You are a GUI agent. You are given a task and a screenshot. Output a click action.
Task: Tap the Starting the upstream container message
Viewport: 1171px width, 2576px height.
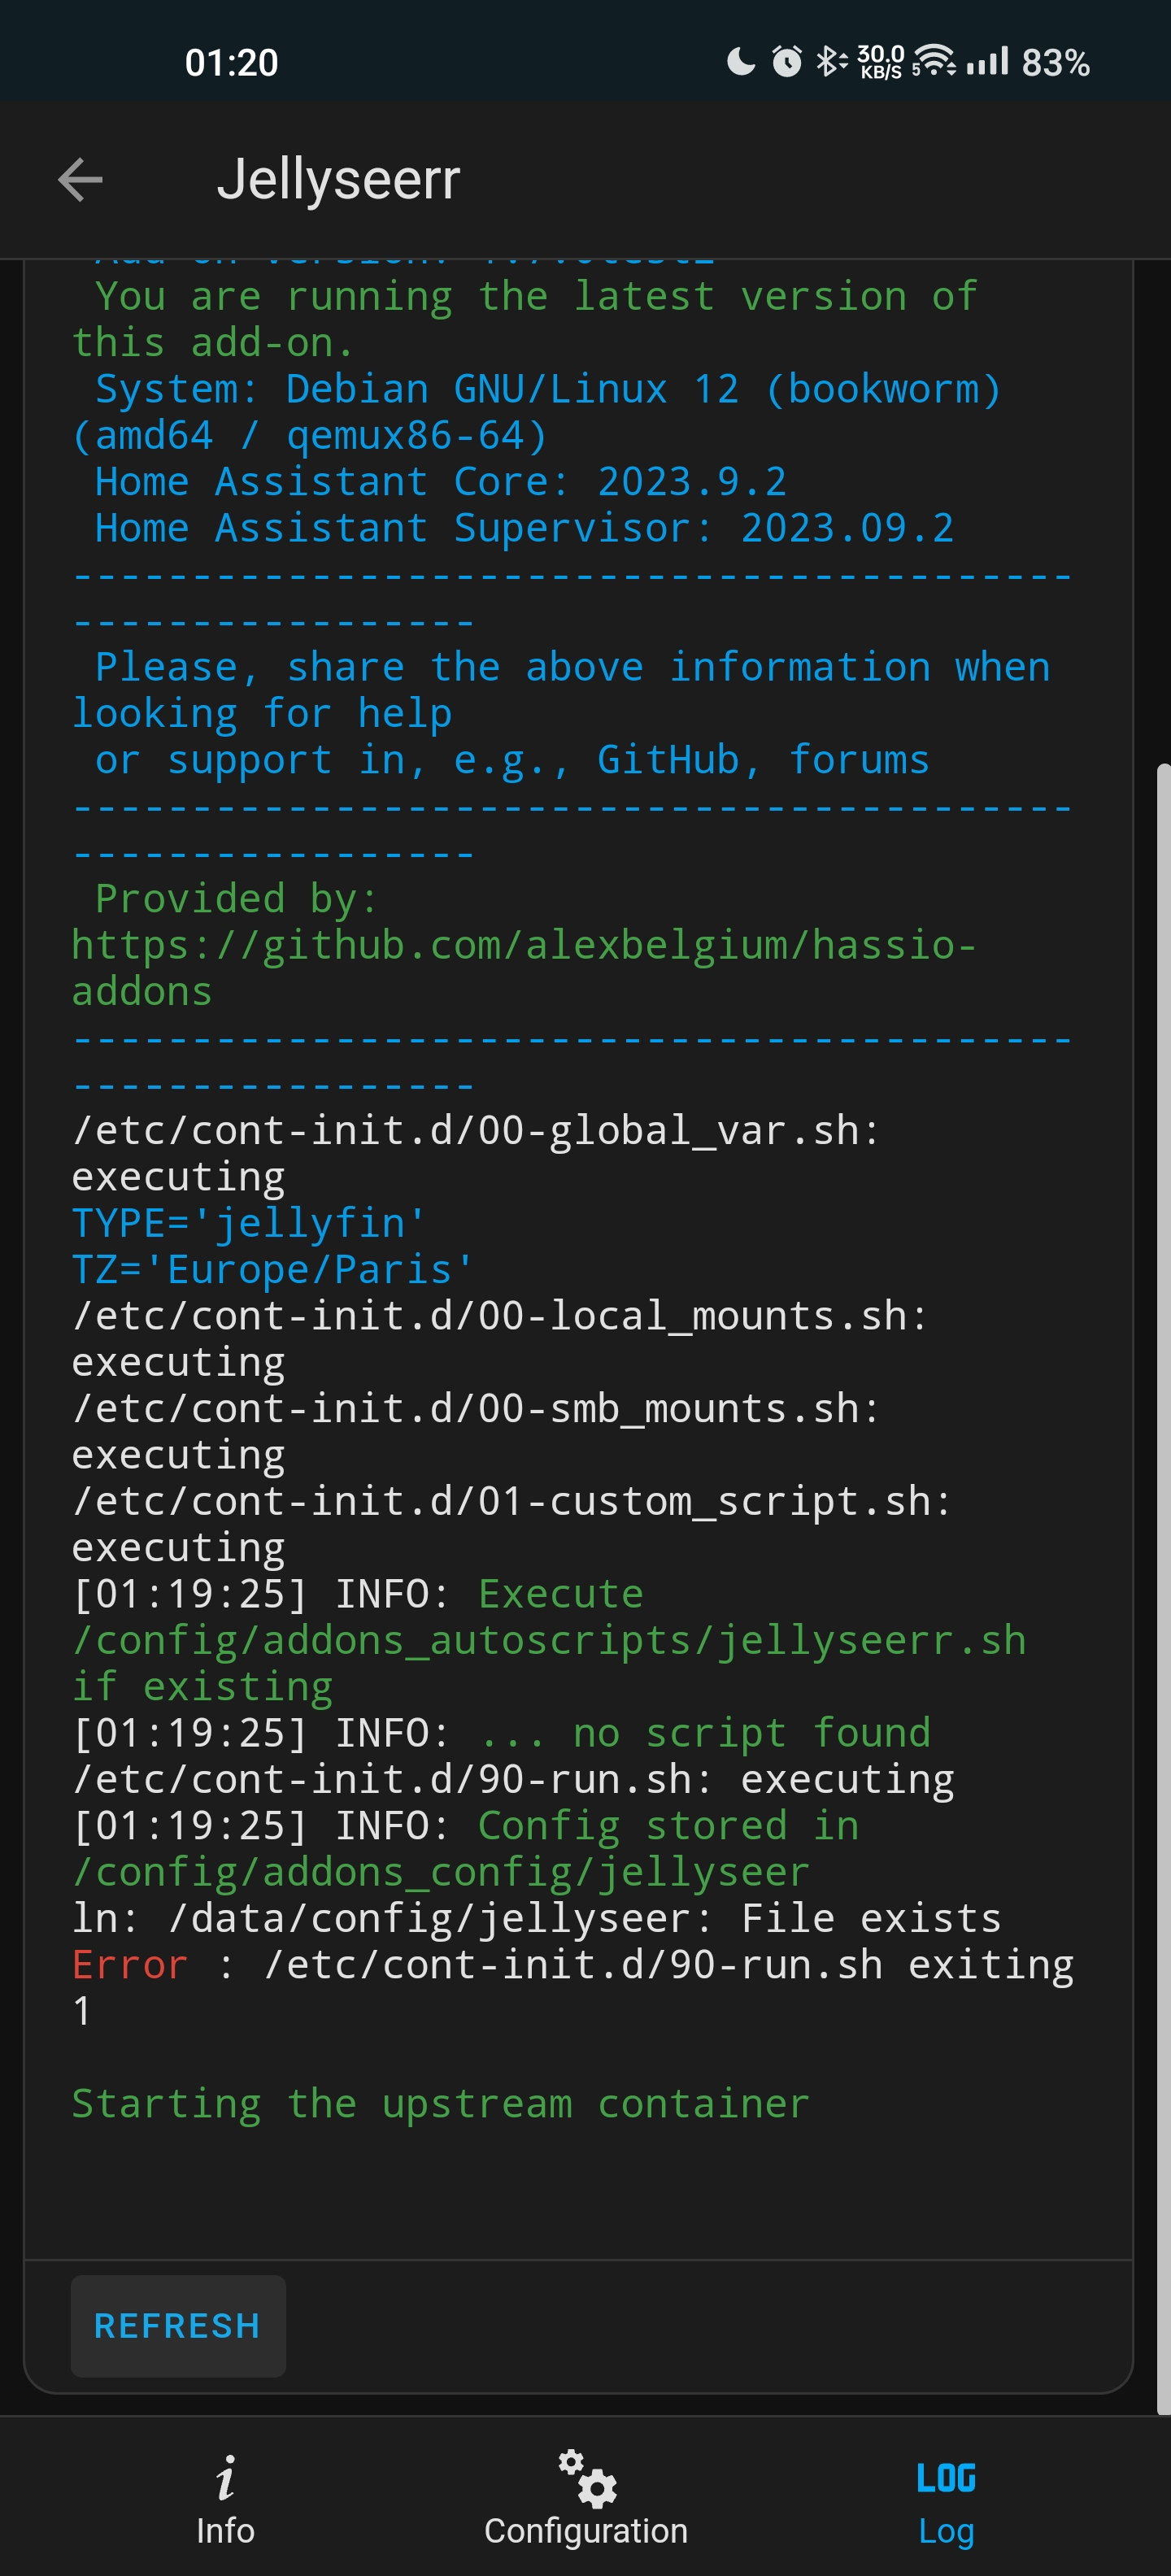pos(438,2102)
